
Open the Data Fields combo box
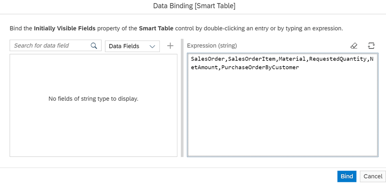133,46
